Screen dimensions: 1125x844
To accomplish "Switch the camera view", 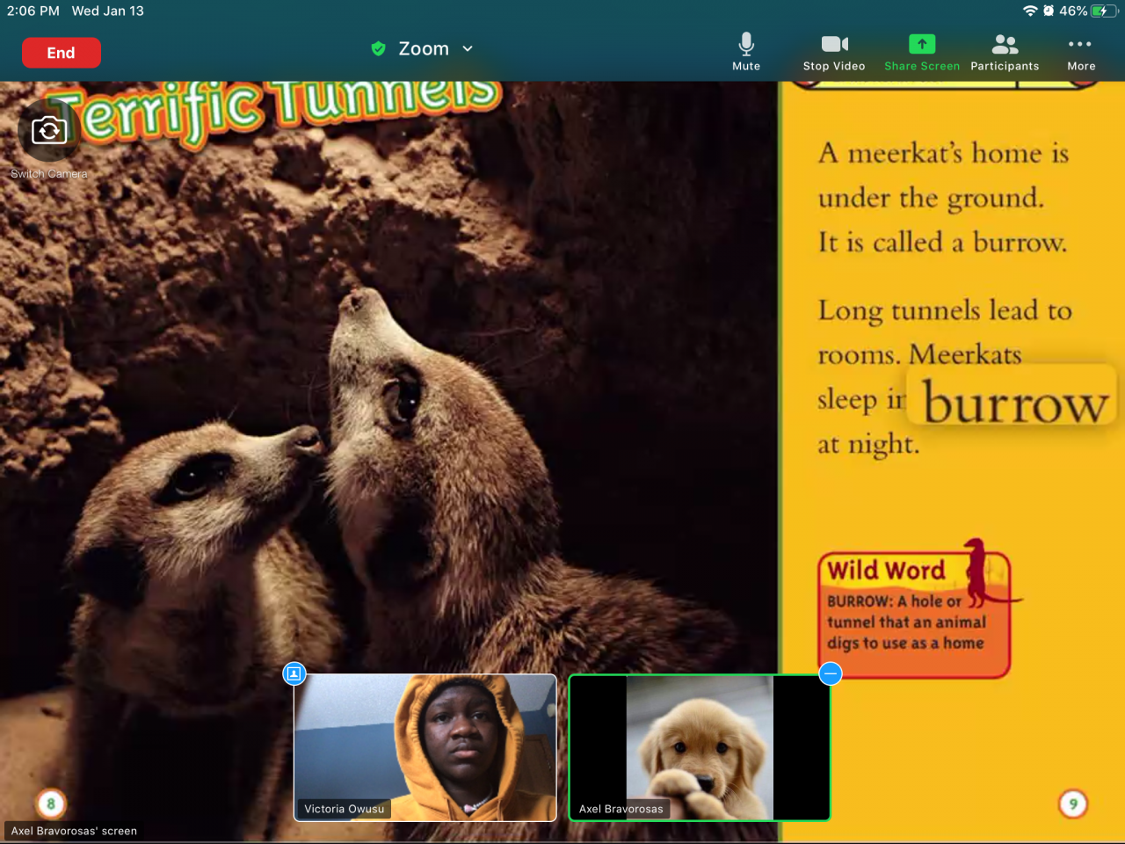I will pyautogui.click(x=49, y=131).
